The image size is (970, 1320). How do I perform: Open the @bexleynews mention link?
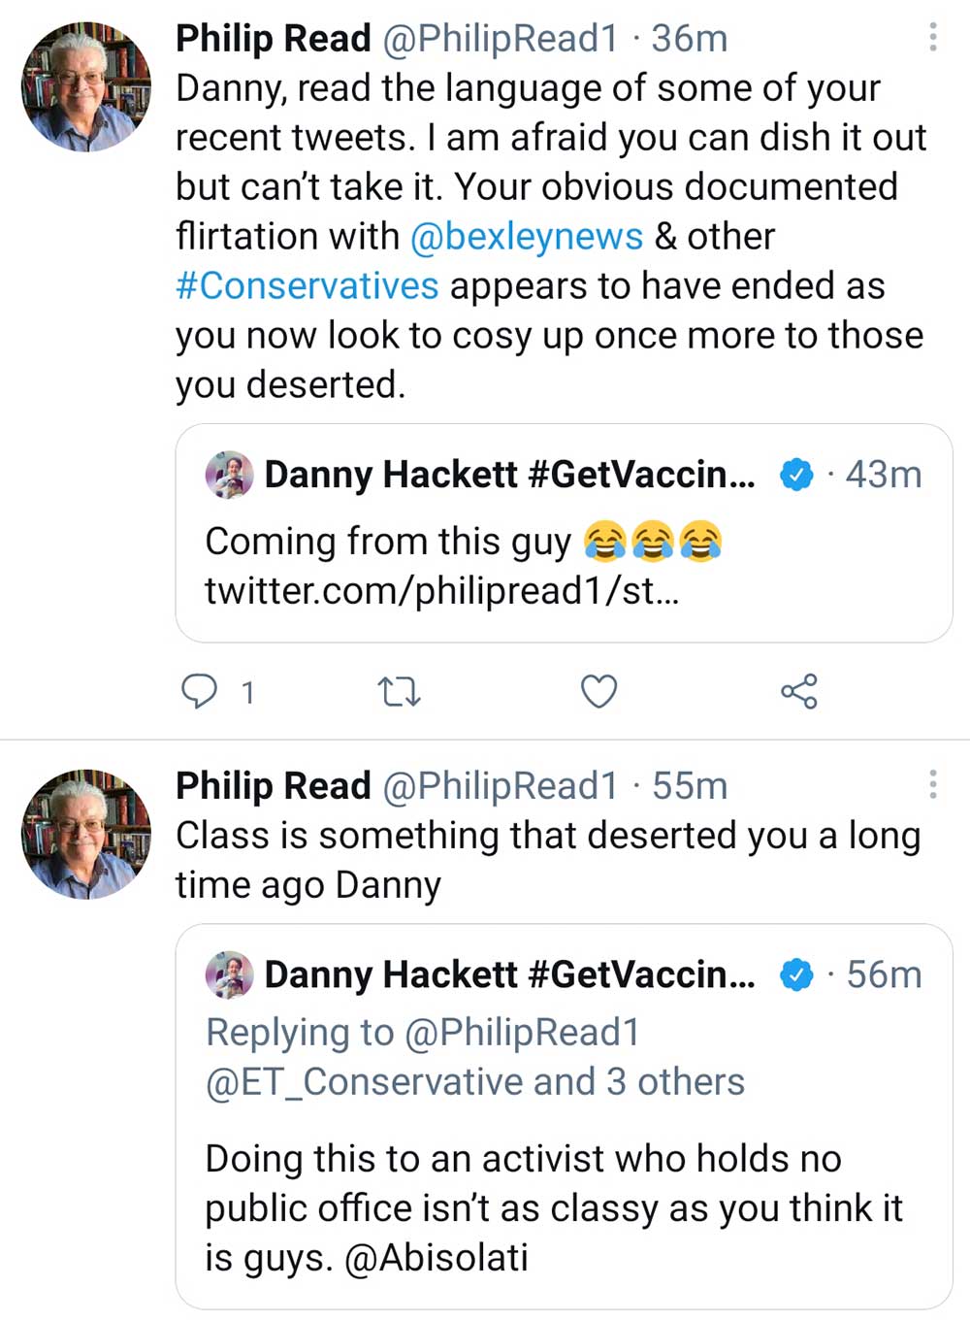pos(526,236)
